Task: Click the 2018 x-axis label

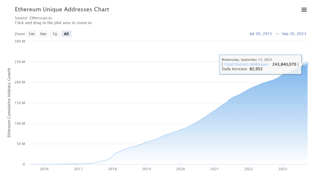Action: point(112,169)
